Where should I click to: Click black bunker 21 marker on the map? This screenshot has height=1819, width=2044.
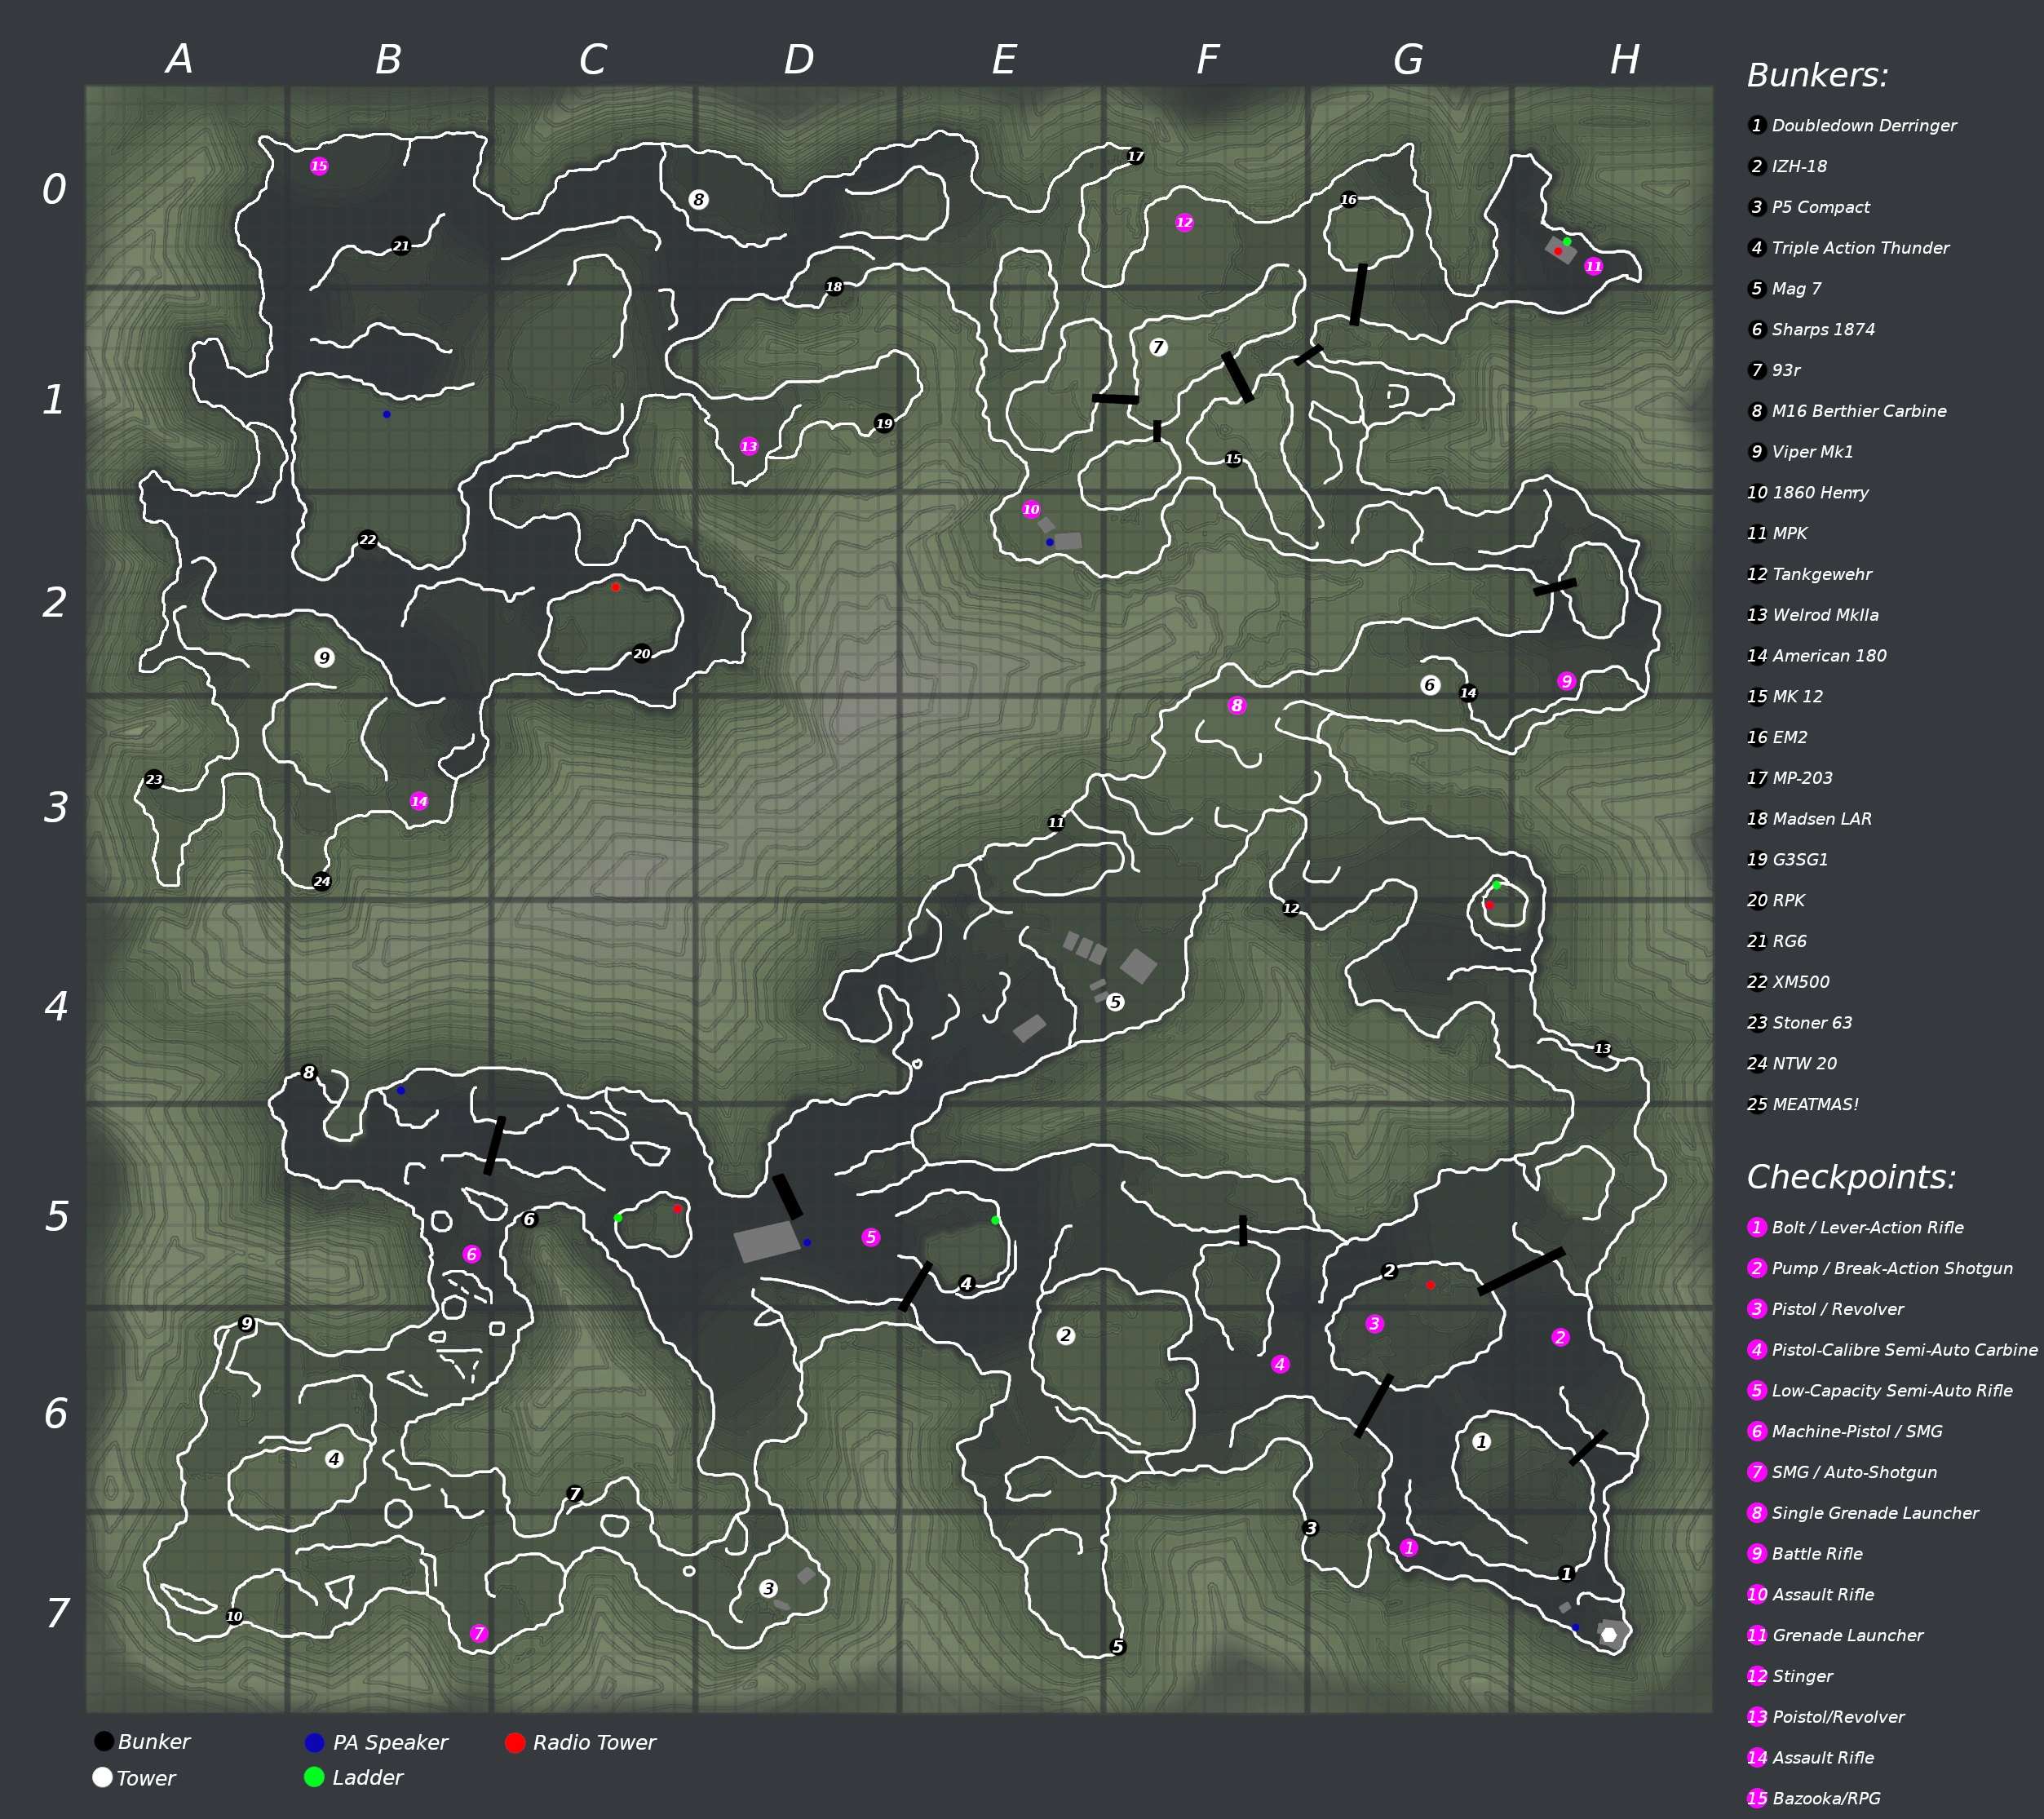click(x=401, y=245)
